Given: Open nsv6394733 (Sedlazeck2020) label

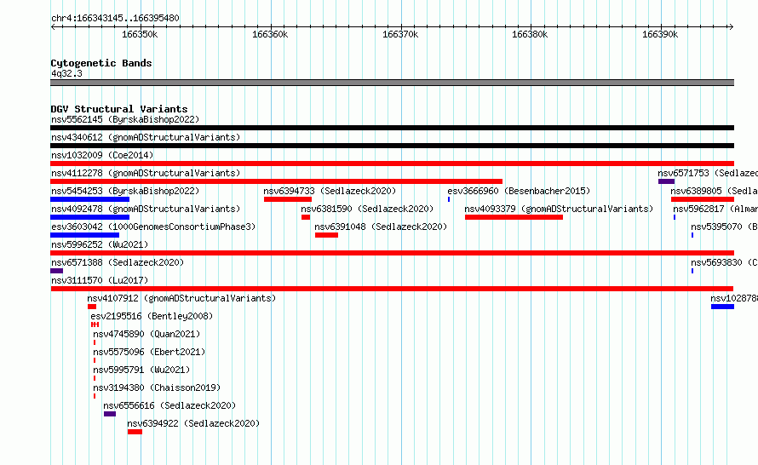Looking at the screenshot, I should tap(330, 191).
